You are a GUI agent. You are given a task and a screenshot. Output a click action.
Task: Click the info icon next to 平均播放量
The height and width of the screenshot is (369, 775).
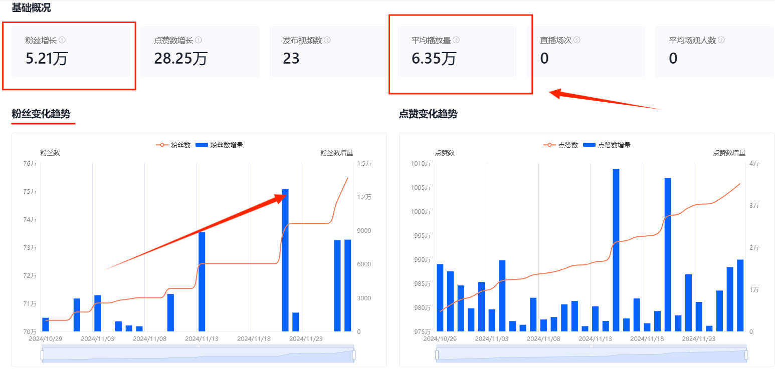tap(456, 40)
